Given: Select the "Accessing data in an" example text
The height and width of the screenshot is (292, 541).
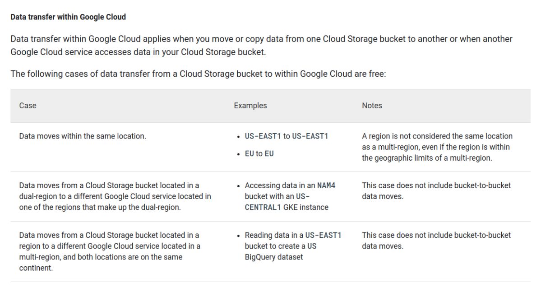Looking at the screenshot, I should (x=280, y=185).
